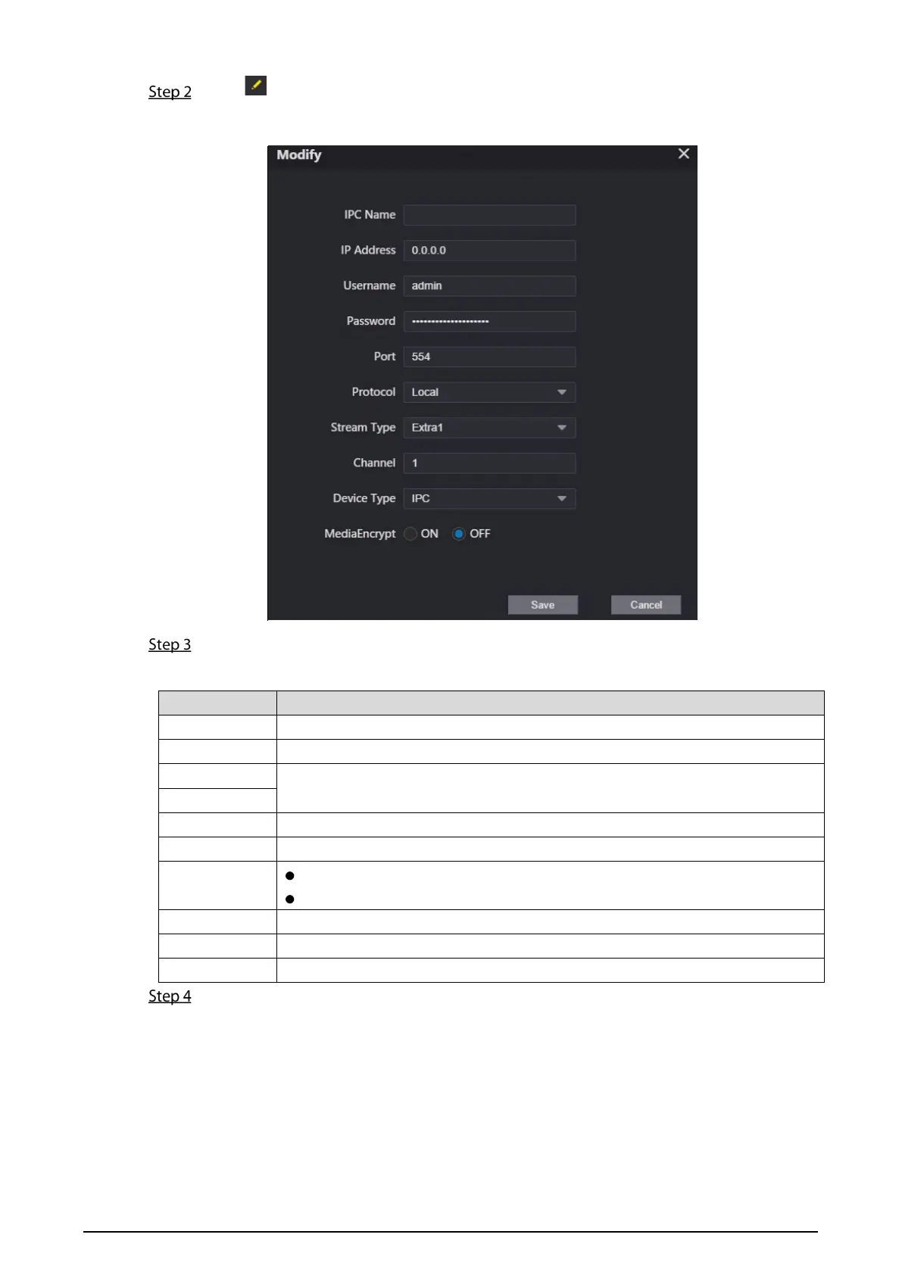Select the MediaEncrypt OFF radio button
The width and height of the screenshot is (902, 1275).
pyautogui.click(x=459, y=534)
